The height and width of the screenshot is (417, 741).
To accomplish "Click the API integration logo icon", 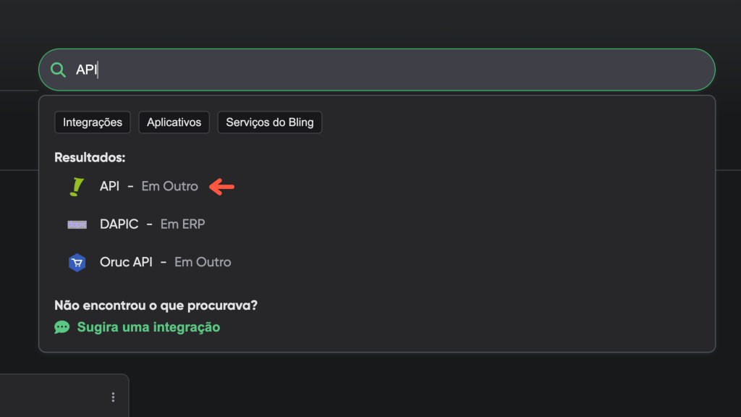I will click(x=77, y=187).
